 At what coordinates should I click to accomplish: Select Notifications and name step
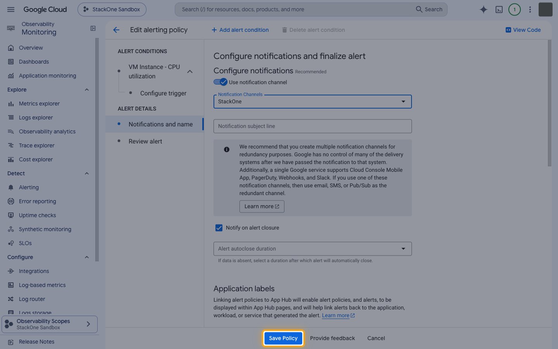(155, 124)
